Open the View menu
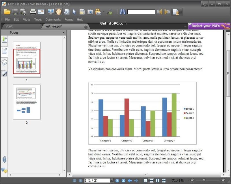 pyautogui.click(x=27, y=19)
